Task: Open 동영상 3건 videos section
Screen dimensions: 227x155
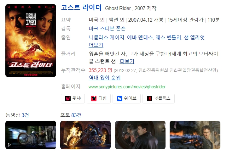Action: pyautogui.click(x=17, y=115)
